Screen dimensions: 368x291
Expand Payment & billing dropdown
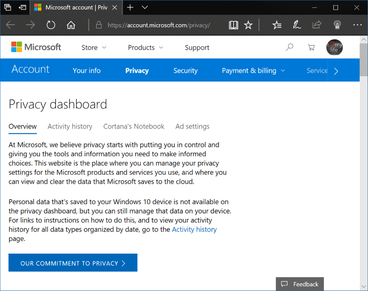(253, 71)
